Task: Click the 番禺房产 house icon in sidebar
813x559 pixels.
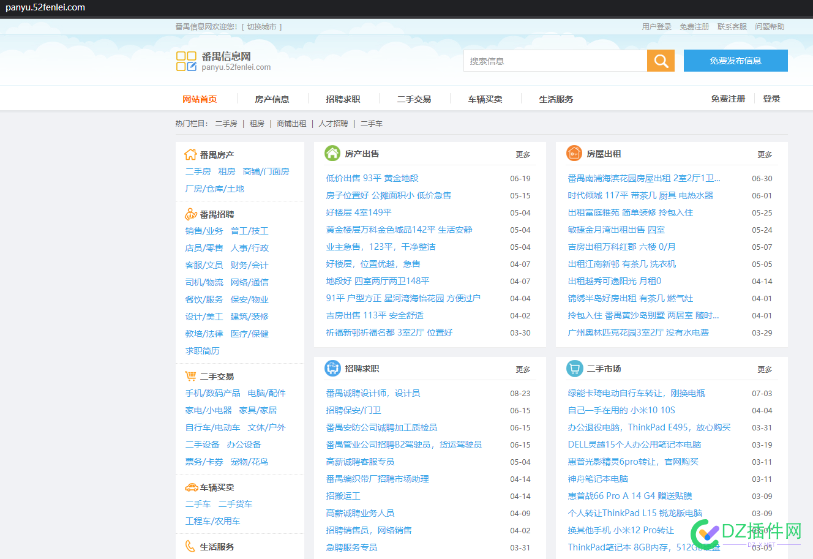Action: point(191,154)
